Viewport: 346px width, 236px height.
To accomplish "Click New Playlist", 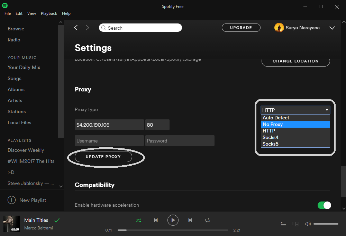I will click(33, 200).
